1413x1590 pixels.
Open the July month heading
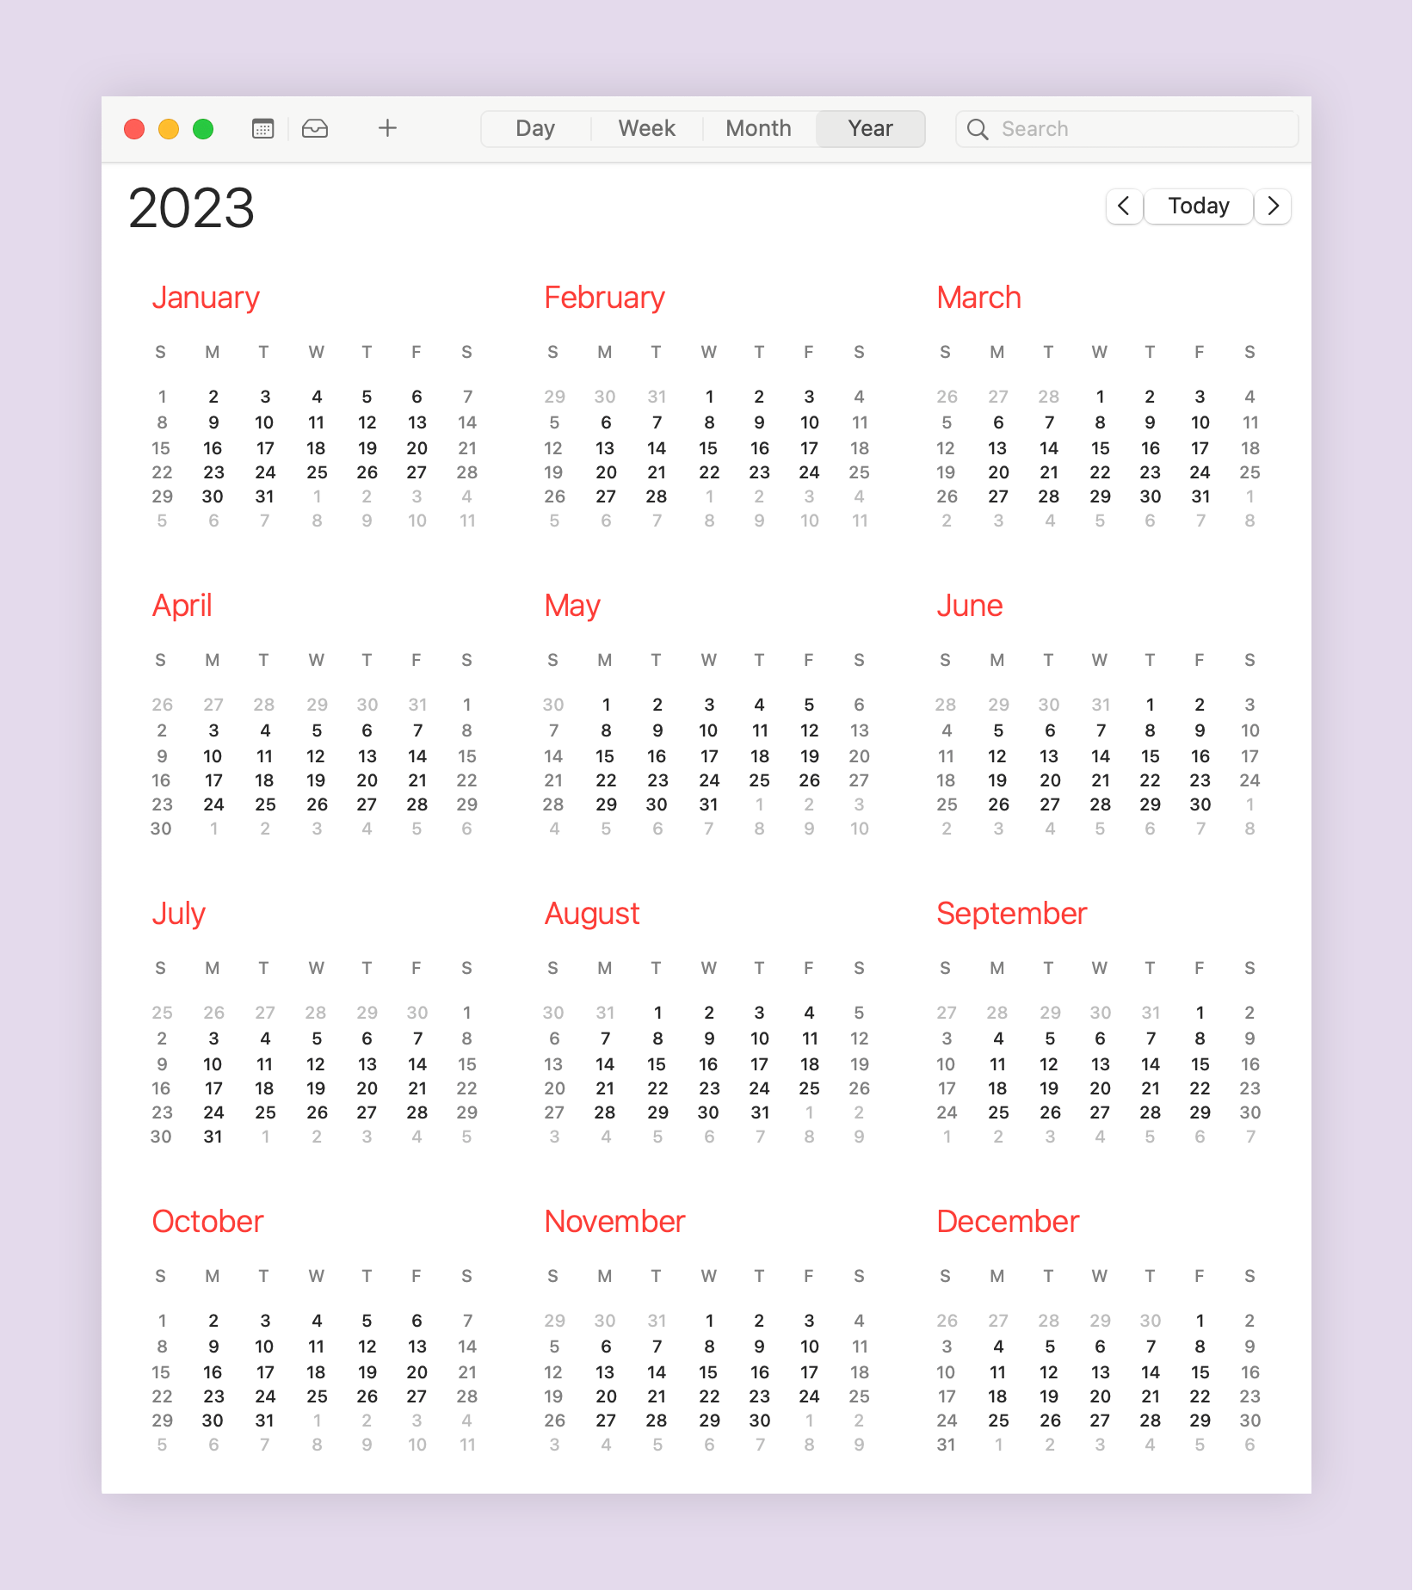(x=178, y=914)
